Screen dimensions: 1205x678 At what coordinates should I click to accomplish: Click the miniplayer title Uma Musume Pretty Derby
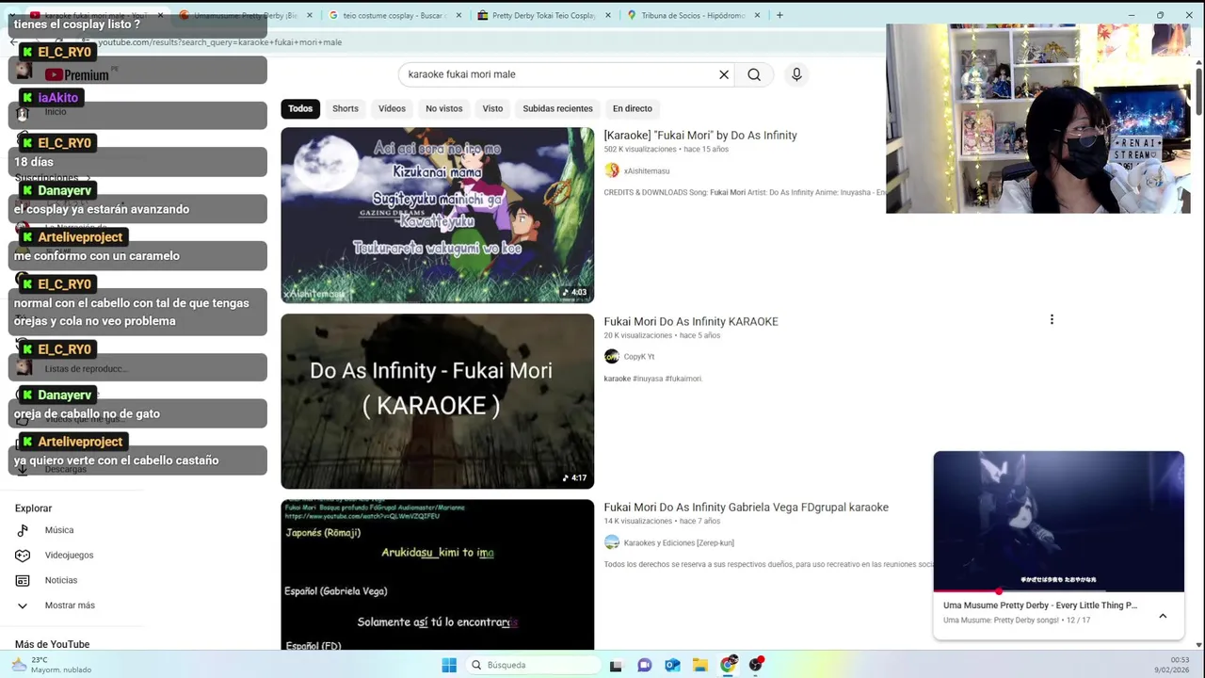(1040, 605)
